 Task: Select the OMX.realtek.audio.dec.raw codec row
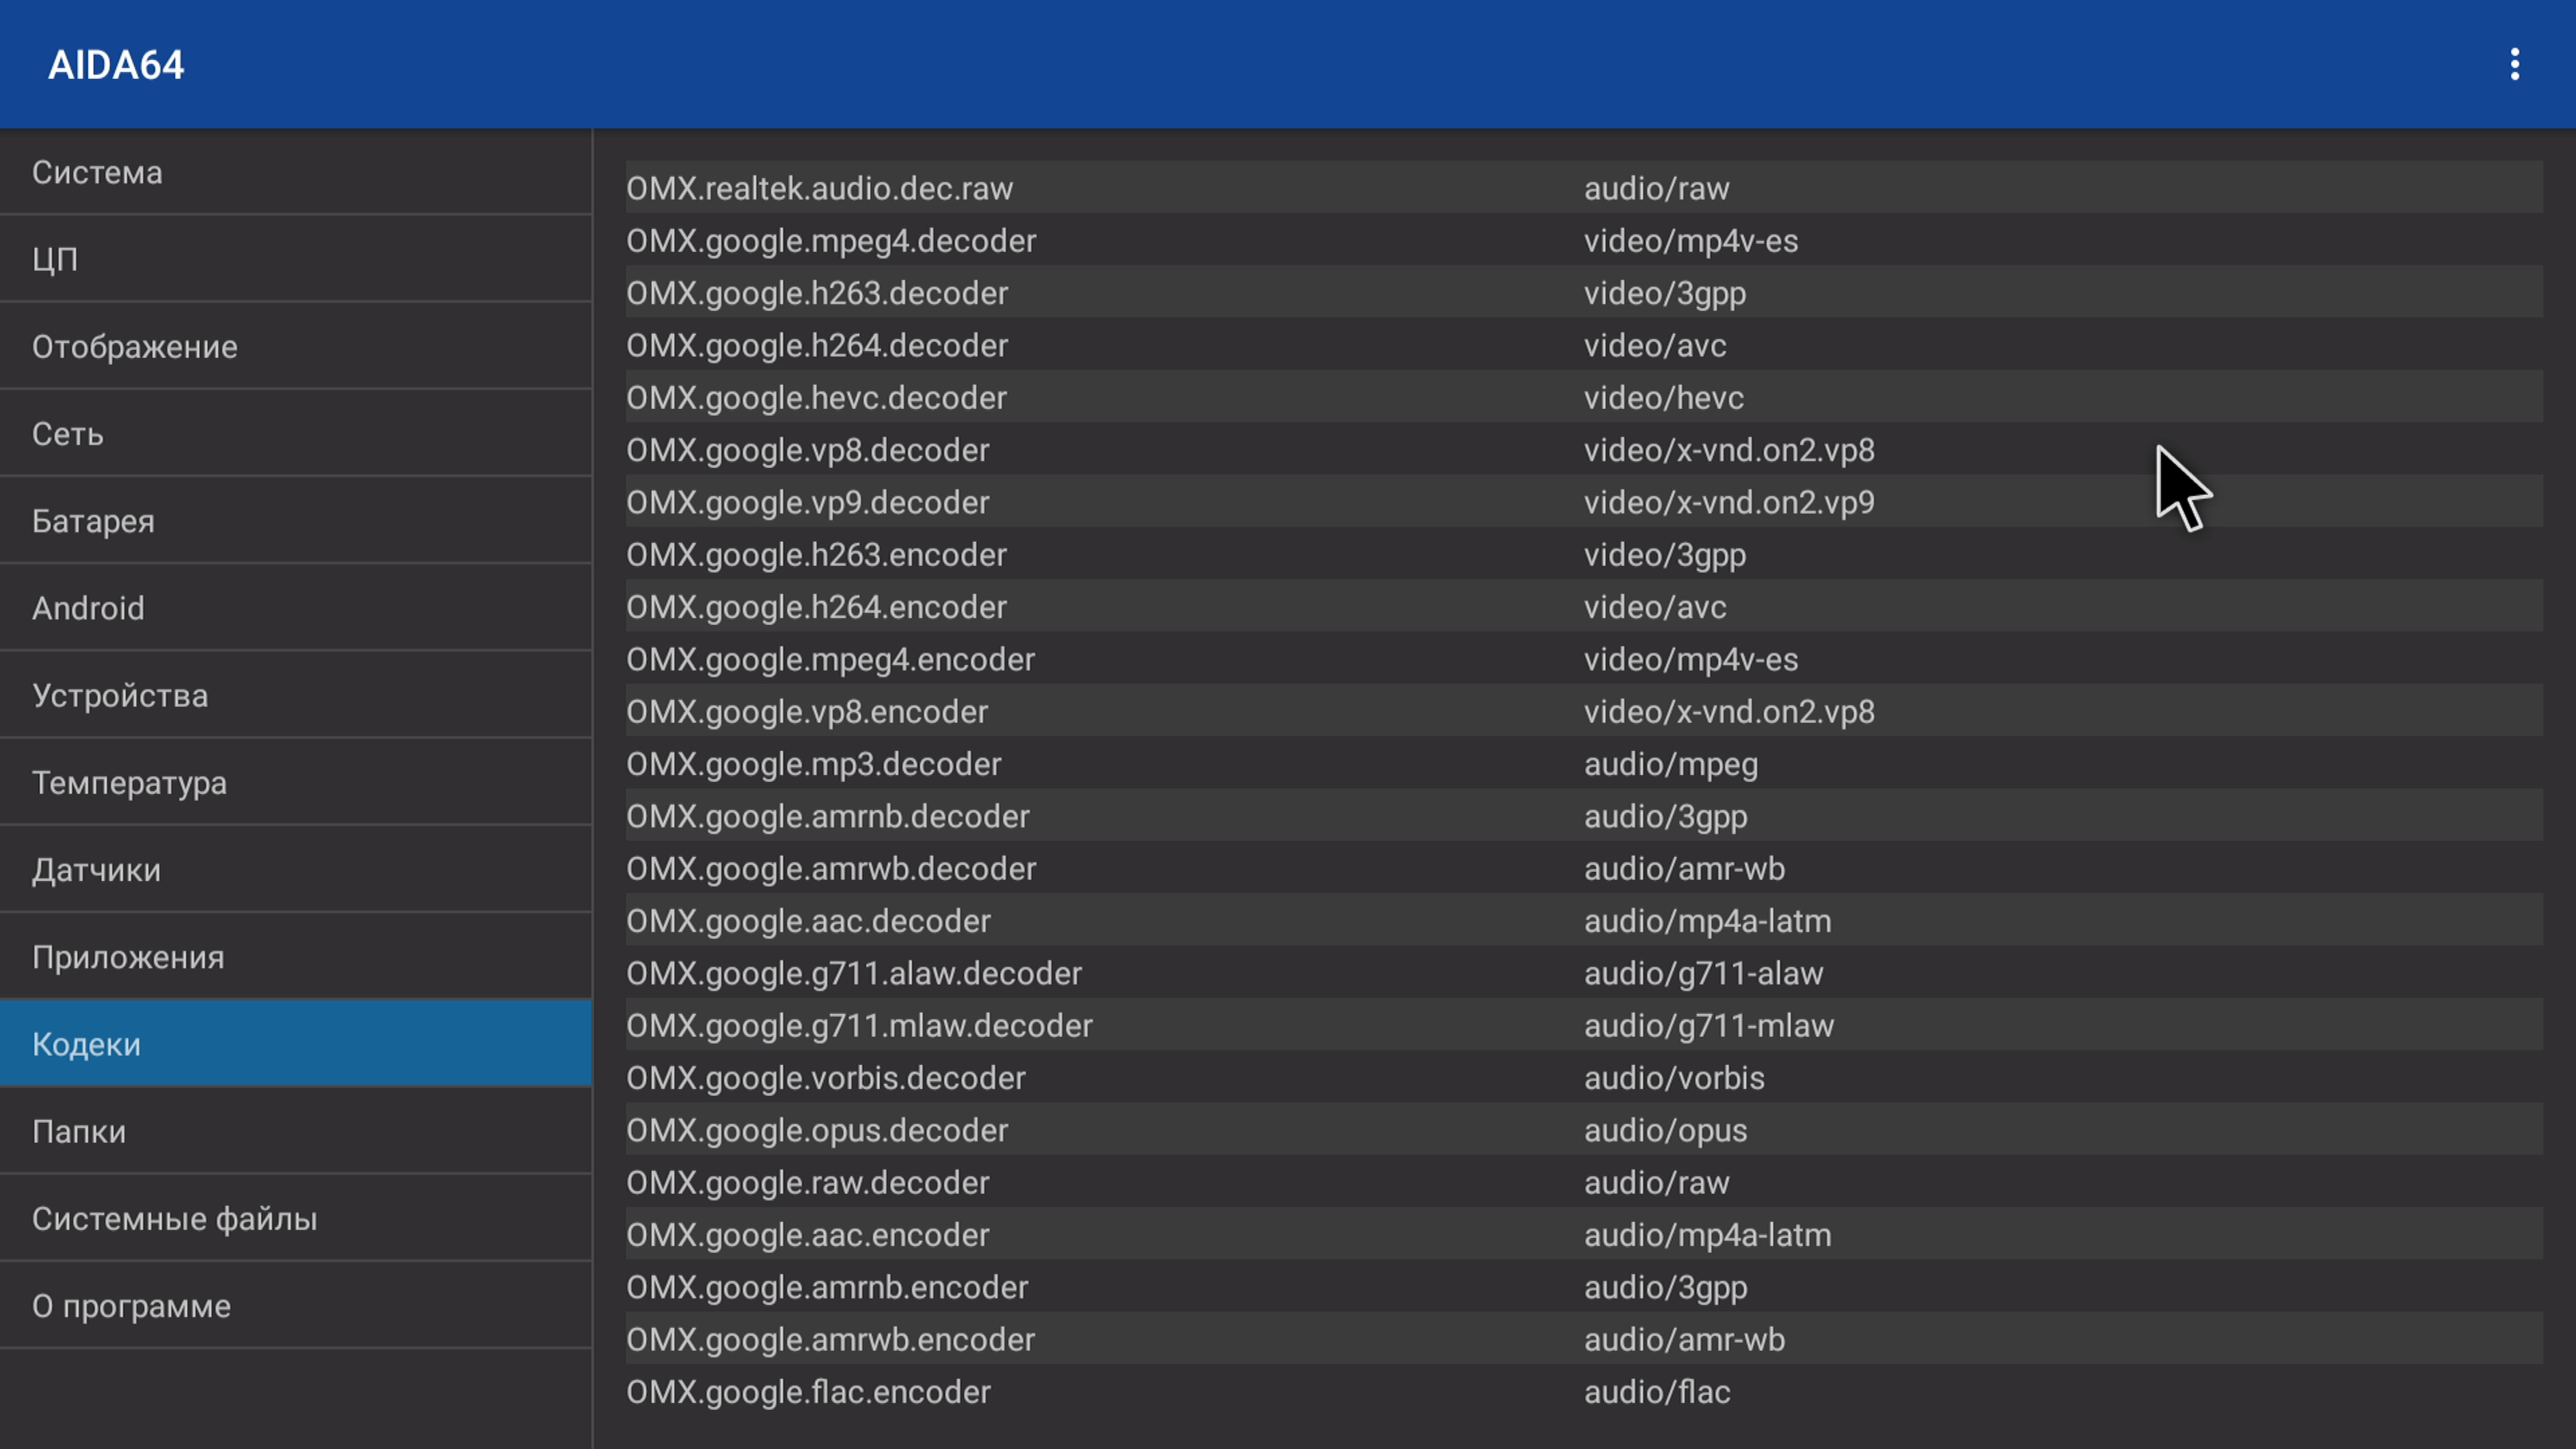coord(1583,188)
